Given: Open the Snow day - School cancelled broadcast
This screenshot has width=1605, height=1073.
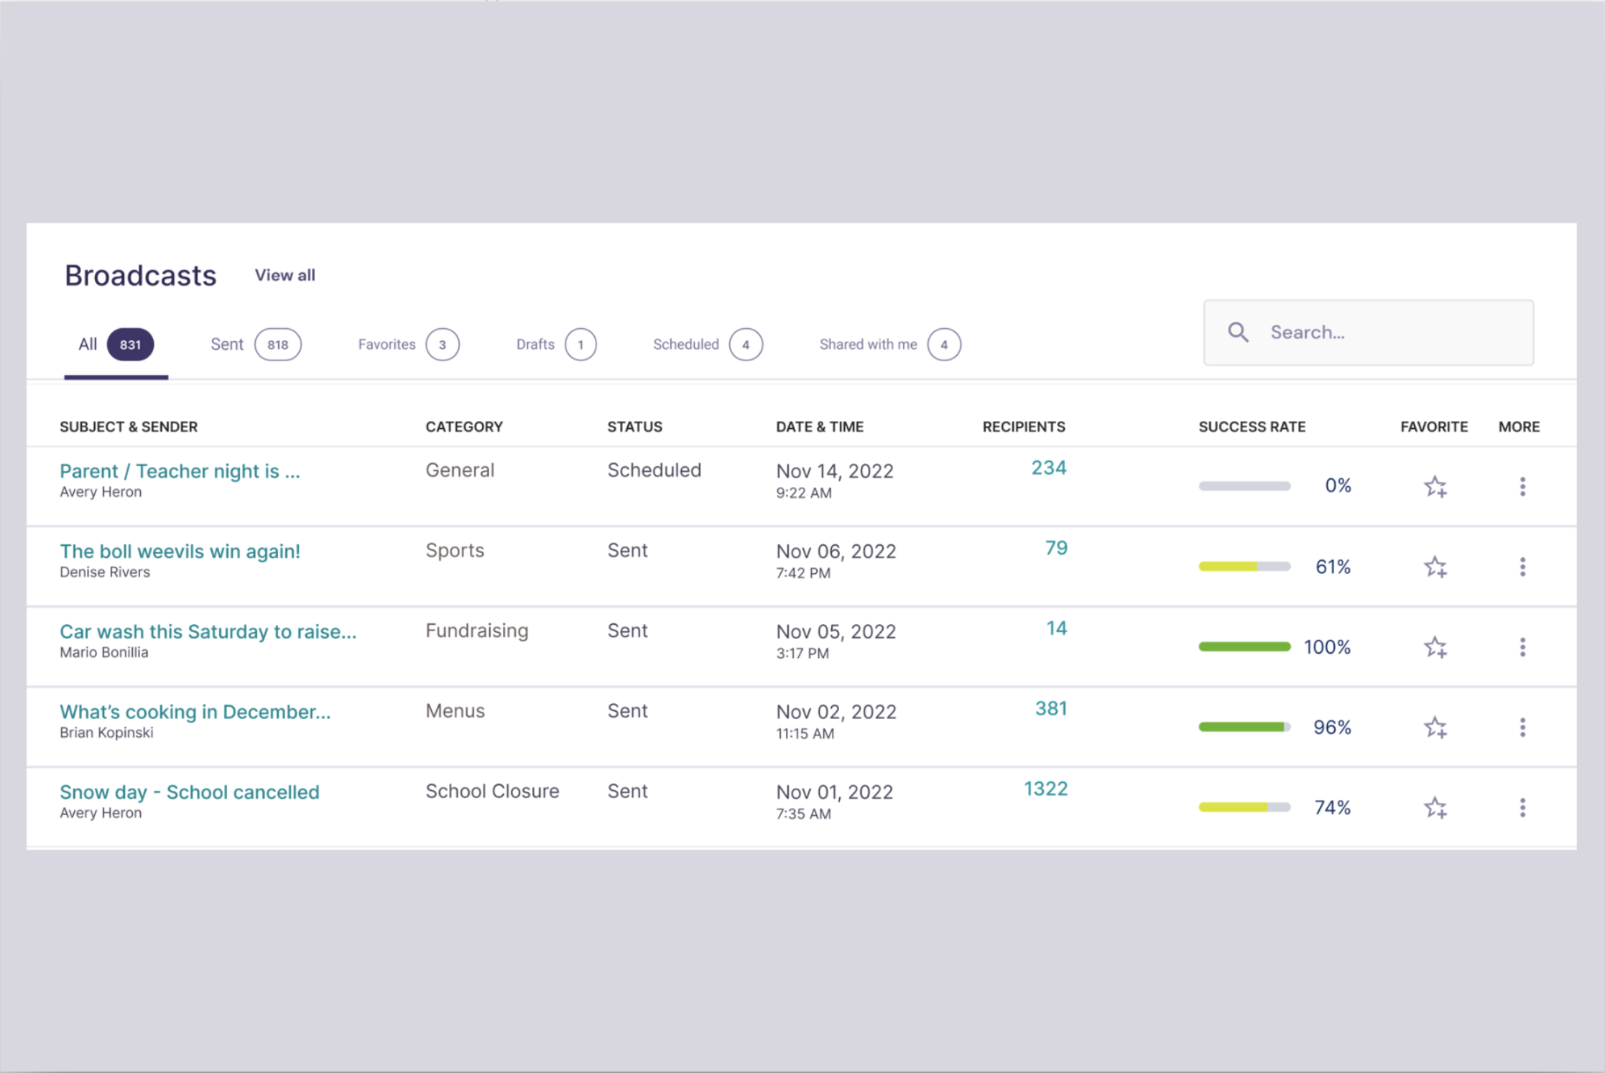Looking at the screenshot, I should [x=190, y=792].
